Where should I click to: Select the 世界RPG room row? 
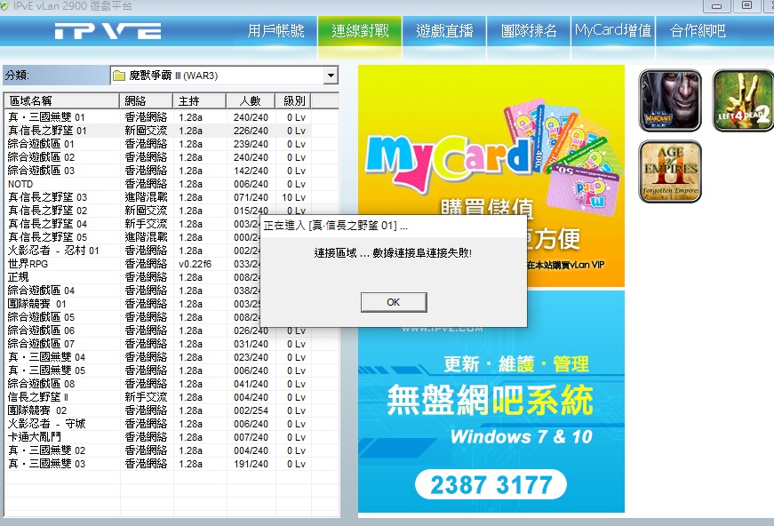[133, 264]
